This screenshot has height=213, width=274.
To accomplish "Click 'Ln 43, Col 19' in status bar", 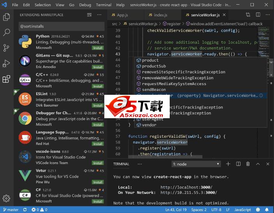I will pyautogui.click(x=176, y=209).
